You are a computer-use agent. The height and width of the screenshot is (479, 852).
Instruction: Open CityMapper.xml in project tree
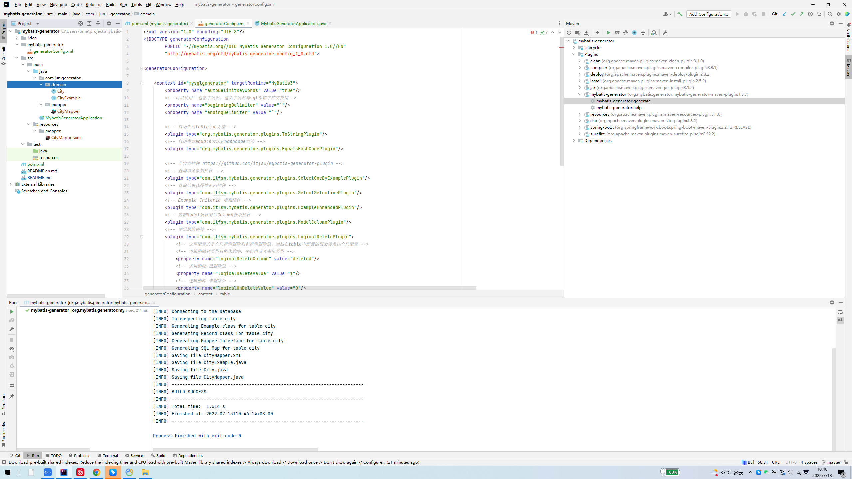point(66,137)
